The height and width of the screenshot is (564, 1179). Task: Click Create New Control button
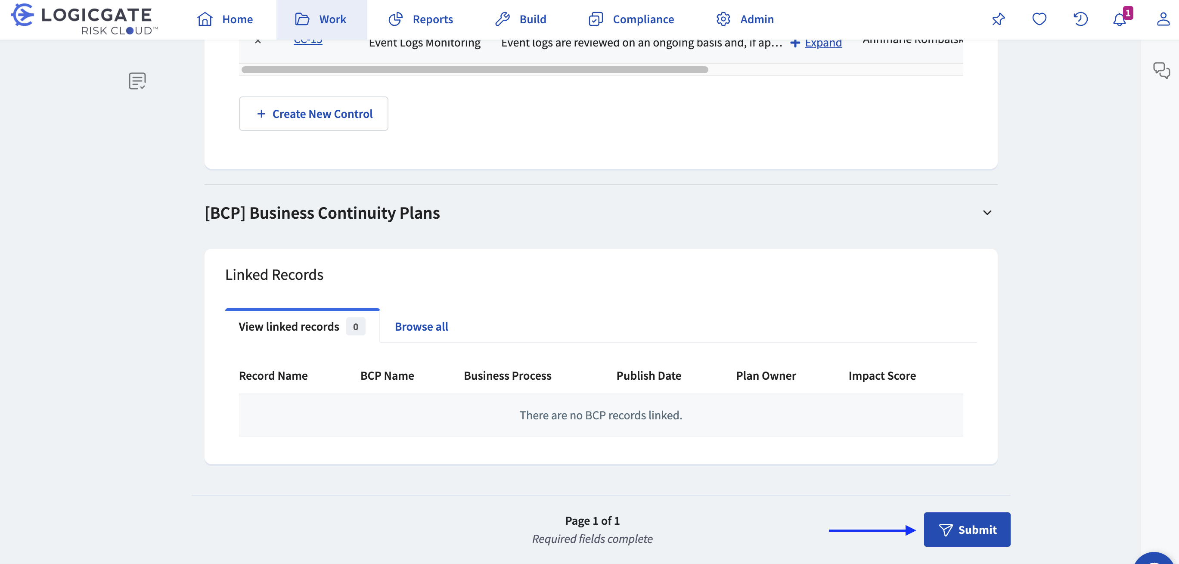pos(313,114)
